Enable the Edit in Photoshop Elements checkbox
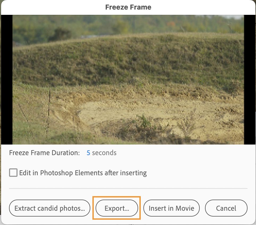The height and width of the screenshot is (225, 256). pyautogui.click(x=13, y=173)
